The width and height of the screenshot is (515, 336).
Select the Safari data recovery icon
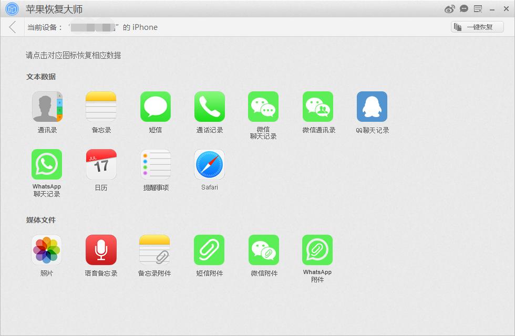[x=209, y=164]
